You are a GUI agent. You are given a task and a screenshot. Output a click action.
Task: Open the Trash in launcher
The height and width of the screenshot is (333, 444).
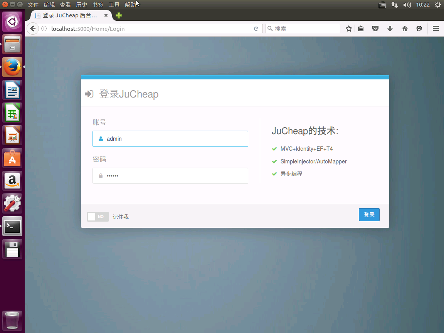click(x=12, y=321)
